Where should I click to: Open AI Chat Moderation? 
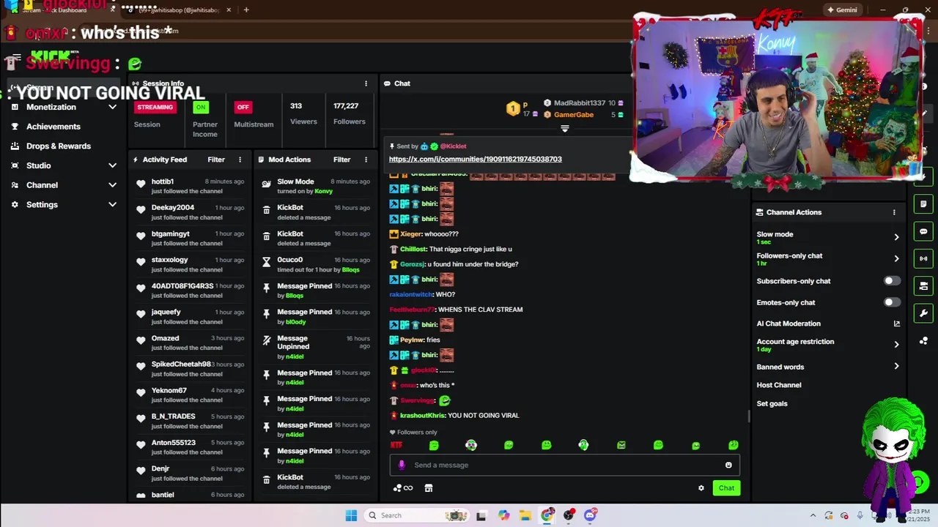pos(789,324)
